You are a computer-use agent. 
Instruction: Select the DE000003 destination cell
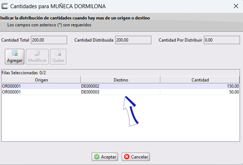pos(121,92)
